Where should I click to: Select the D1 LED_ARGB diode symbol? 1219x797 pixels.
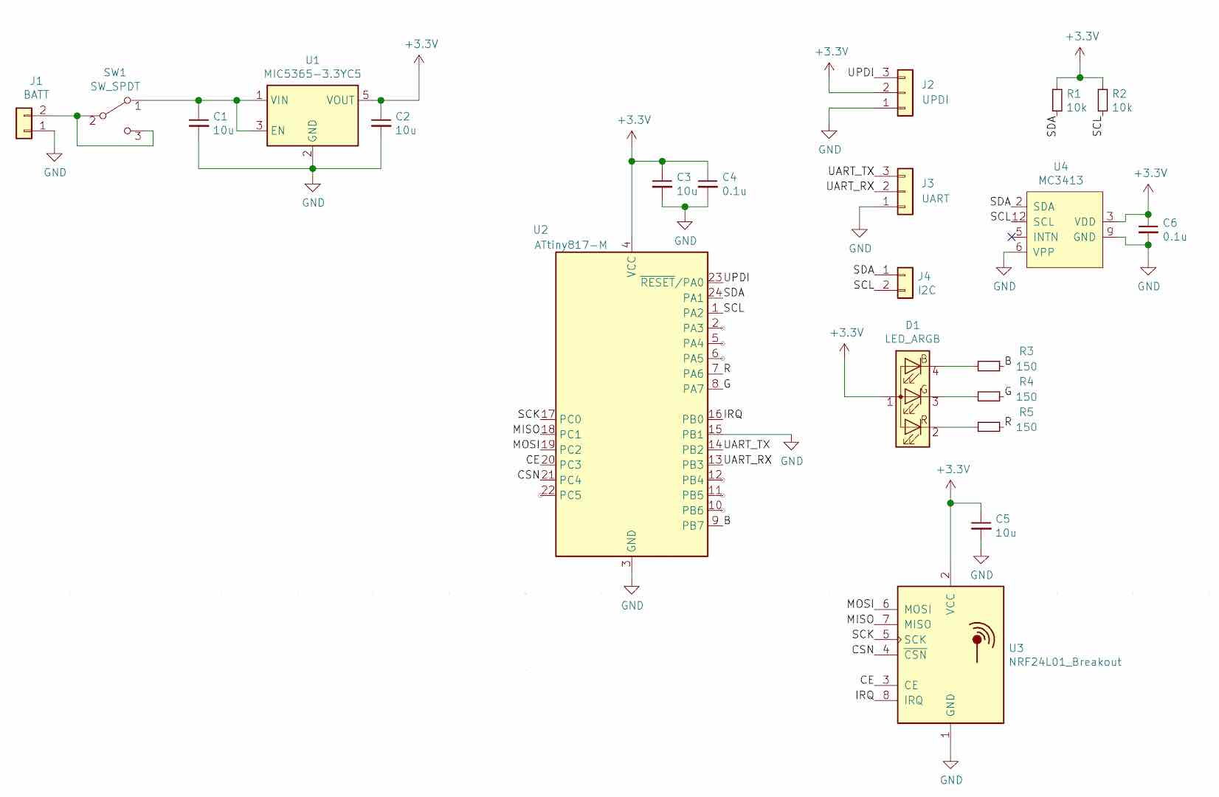(912, 398)
